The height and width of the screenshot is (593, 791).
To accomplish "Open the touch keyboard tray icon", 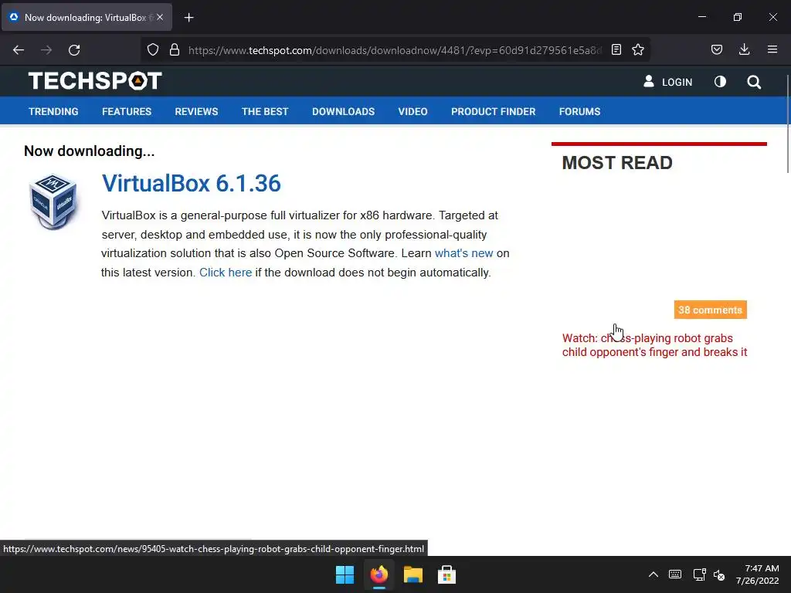I will click(x=675, y=574).
